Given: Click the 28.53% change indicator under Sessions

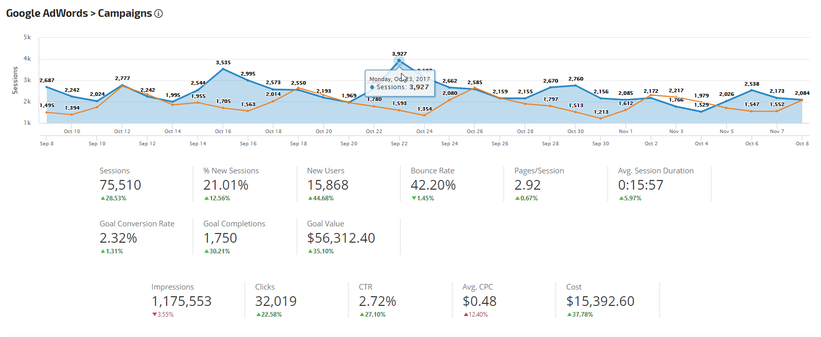Looking at the screenshot, I should (114, 198).
